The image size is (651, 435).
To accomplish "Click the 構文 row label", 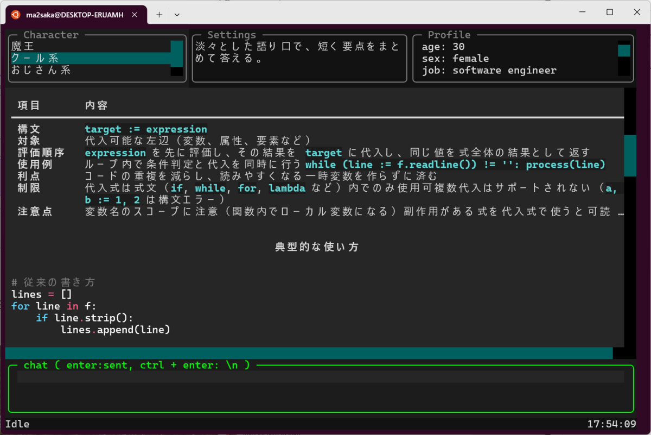I will click(x=29, y=129).
